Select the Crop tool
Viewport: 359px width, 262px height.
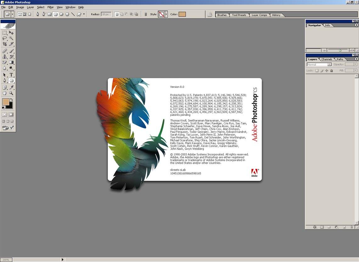5,44
